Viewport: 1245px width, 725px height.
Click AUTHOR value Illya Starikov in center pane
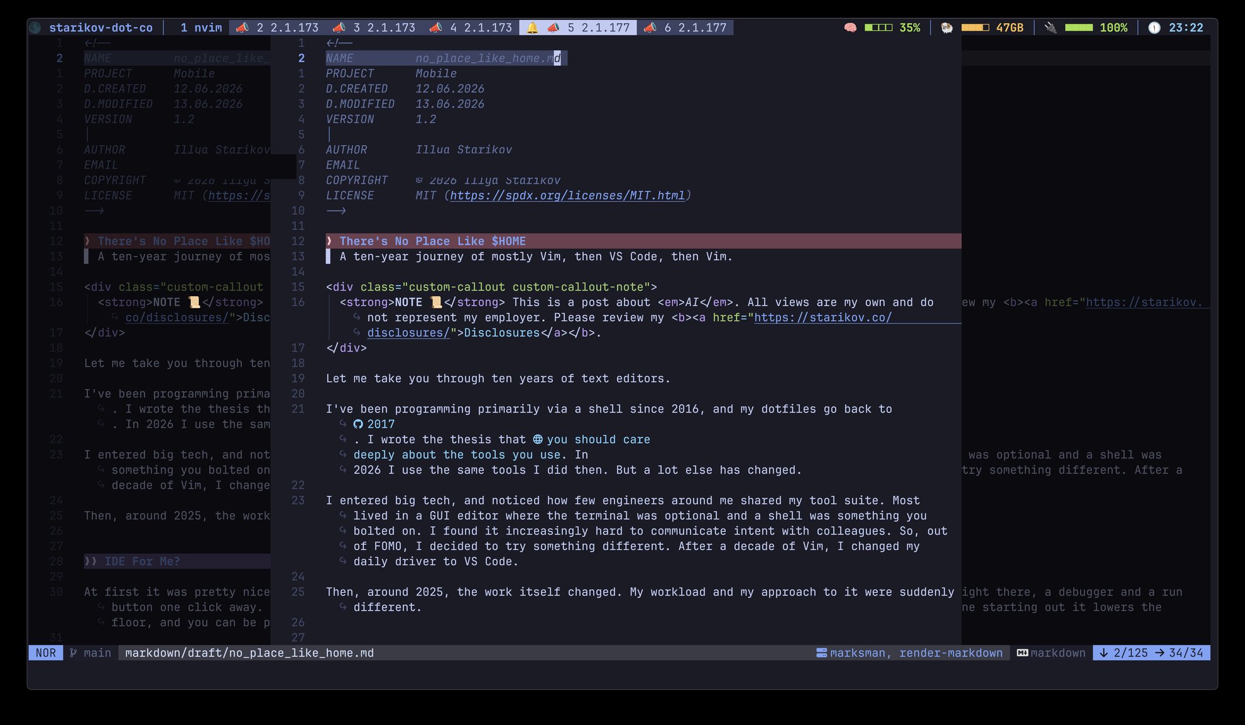(464, 150)
